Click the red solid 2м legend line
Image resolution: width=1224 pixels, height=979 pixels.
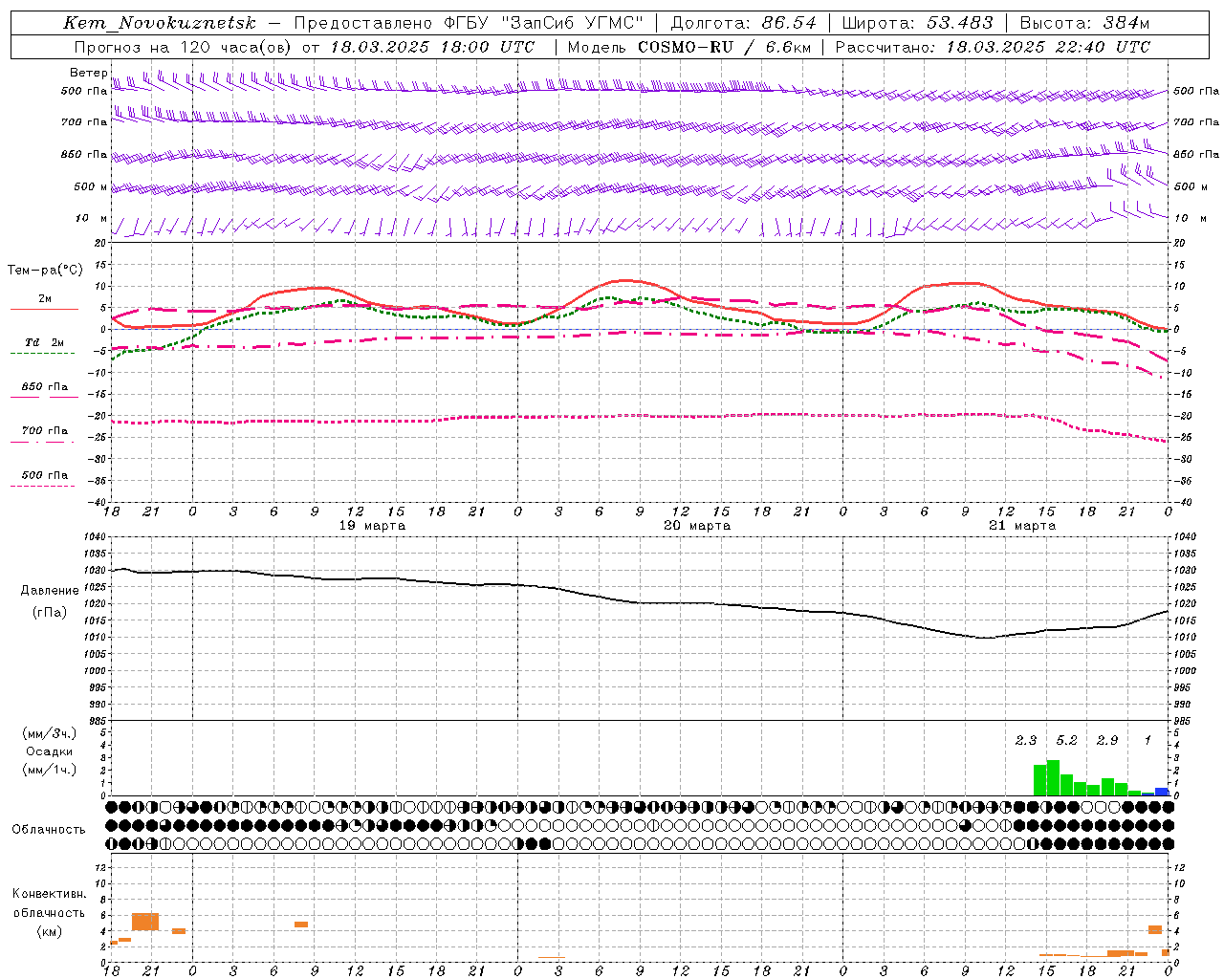(44, 309)
